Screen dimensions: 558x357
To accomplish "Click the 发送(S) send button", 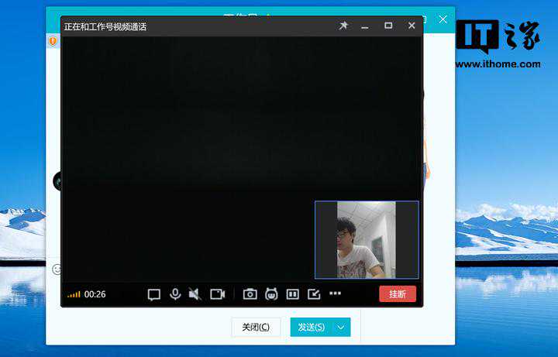I will (311, 327).
